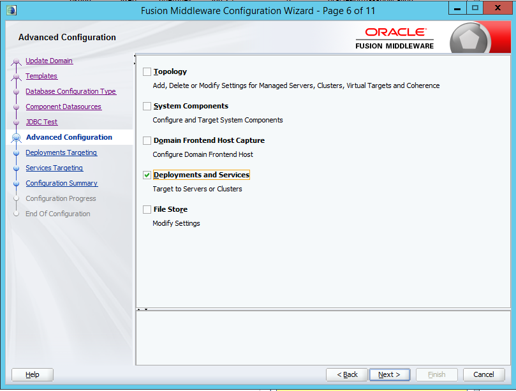Screen dimensions: 516x391
Task: Click the Update Domain step marker icon
Action: [x=16, y=61]
